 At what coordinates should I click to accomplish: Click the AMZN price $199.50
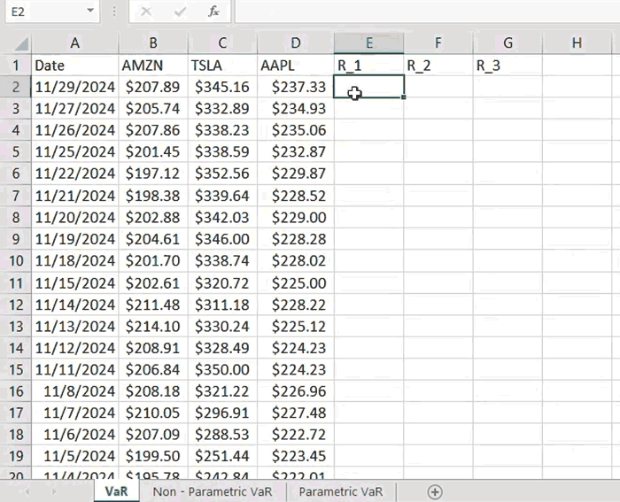pos(153,456)
